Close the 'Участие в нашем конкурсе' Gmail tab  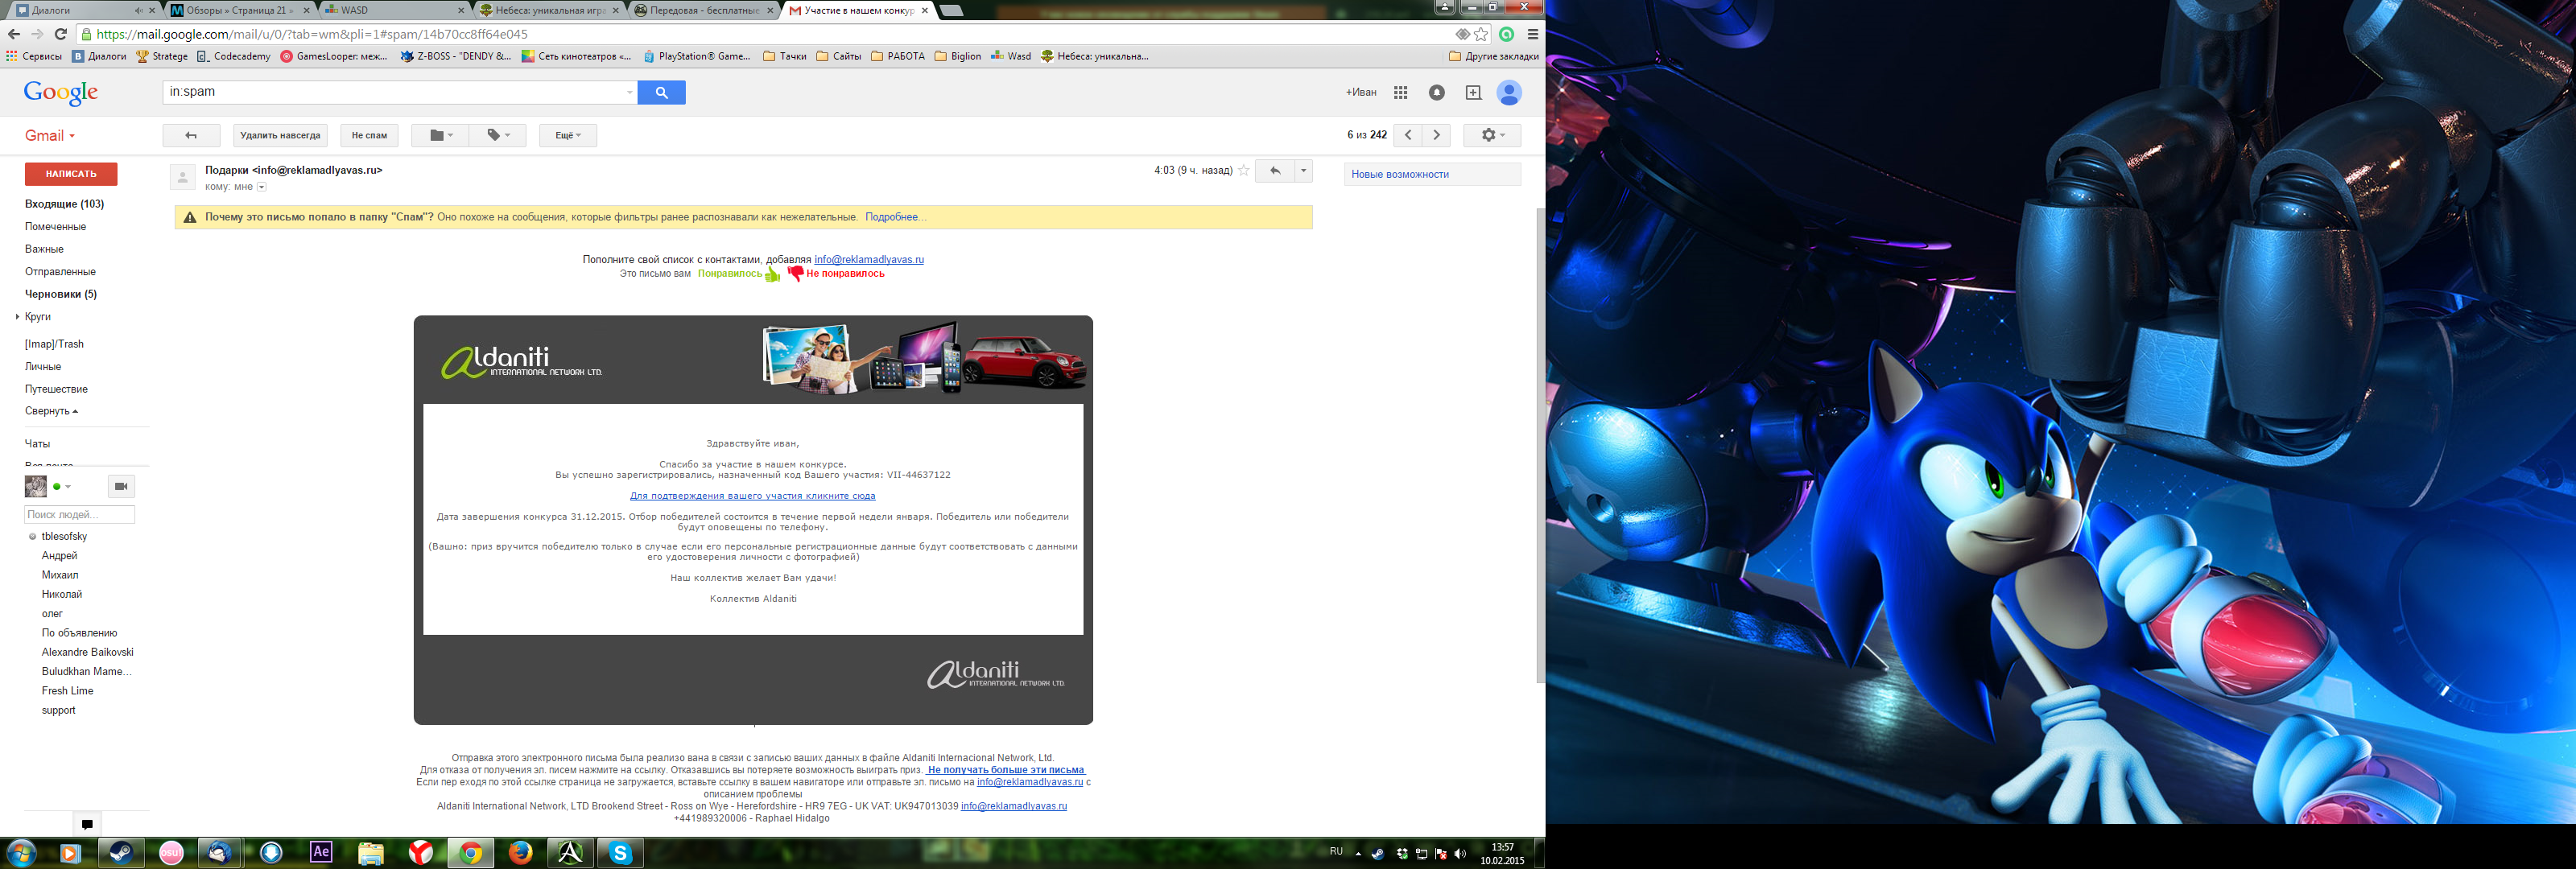click(925, 10)
